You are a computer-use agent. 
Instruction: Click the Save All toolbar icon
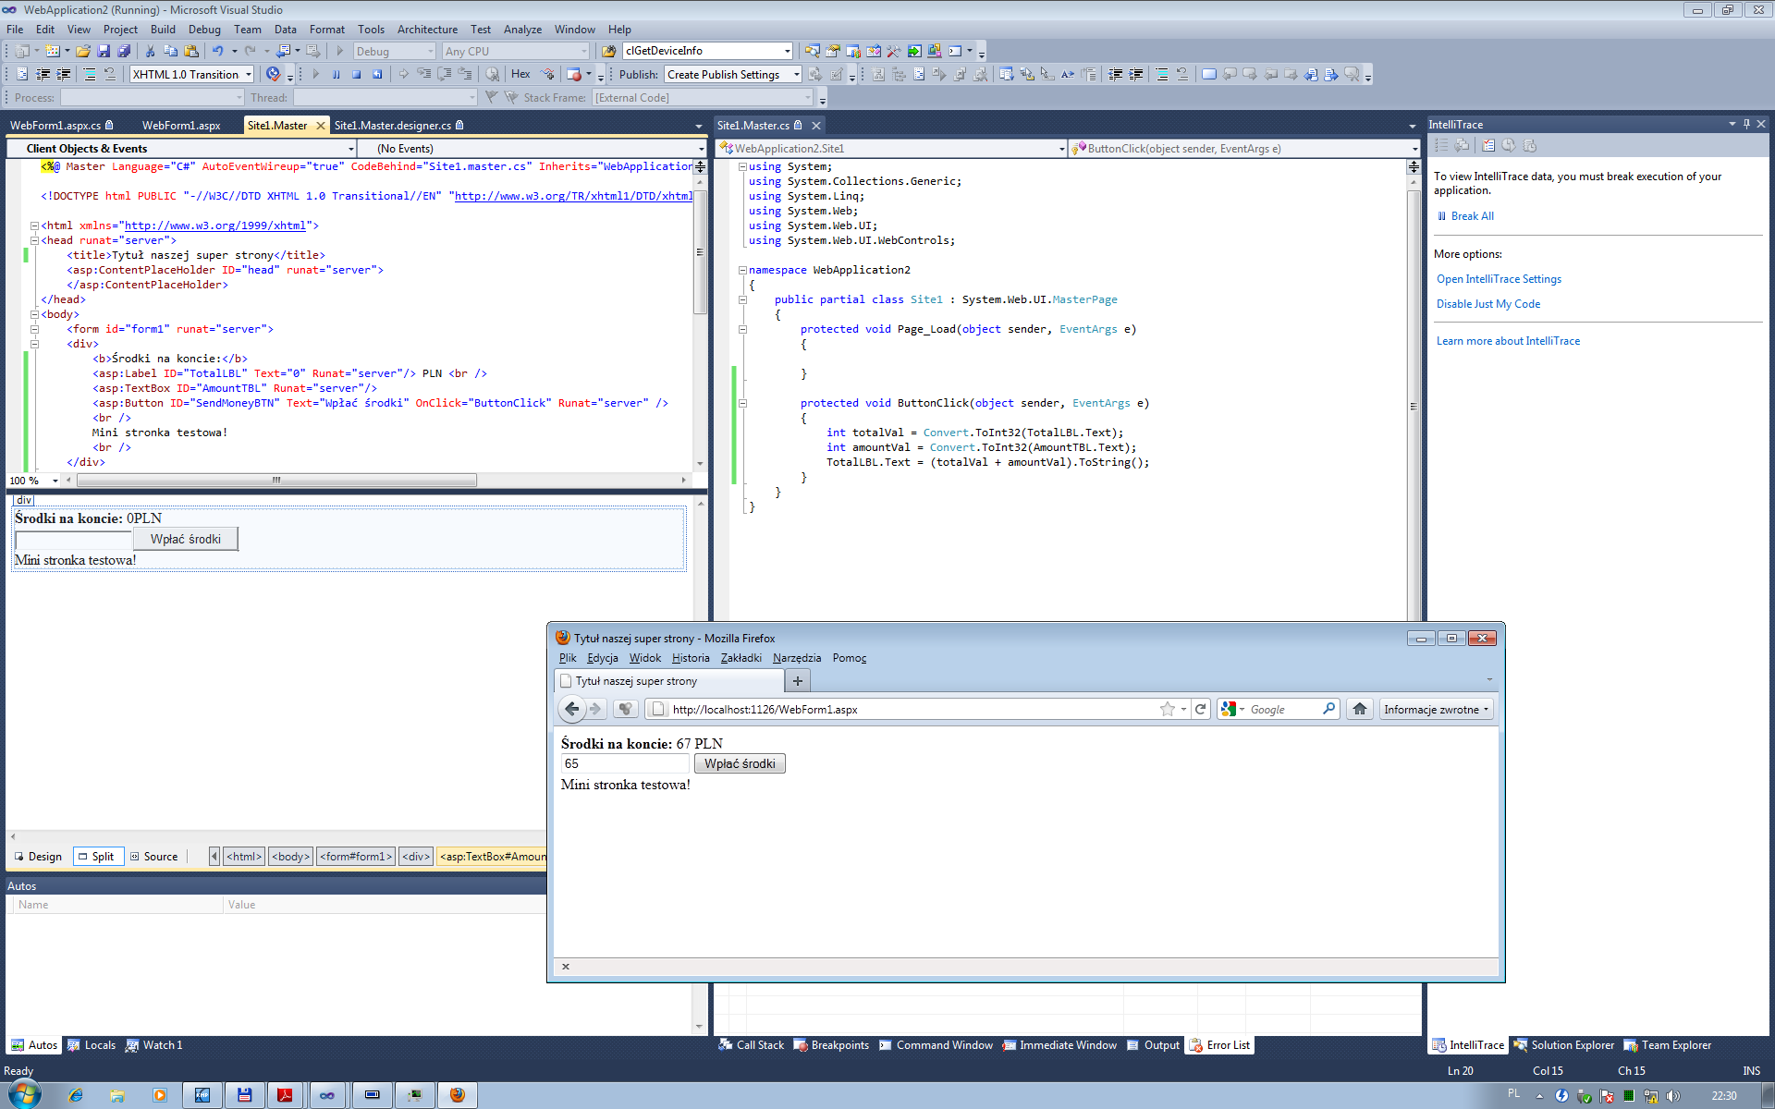pos(124,51)
